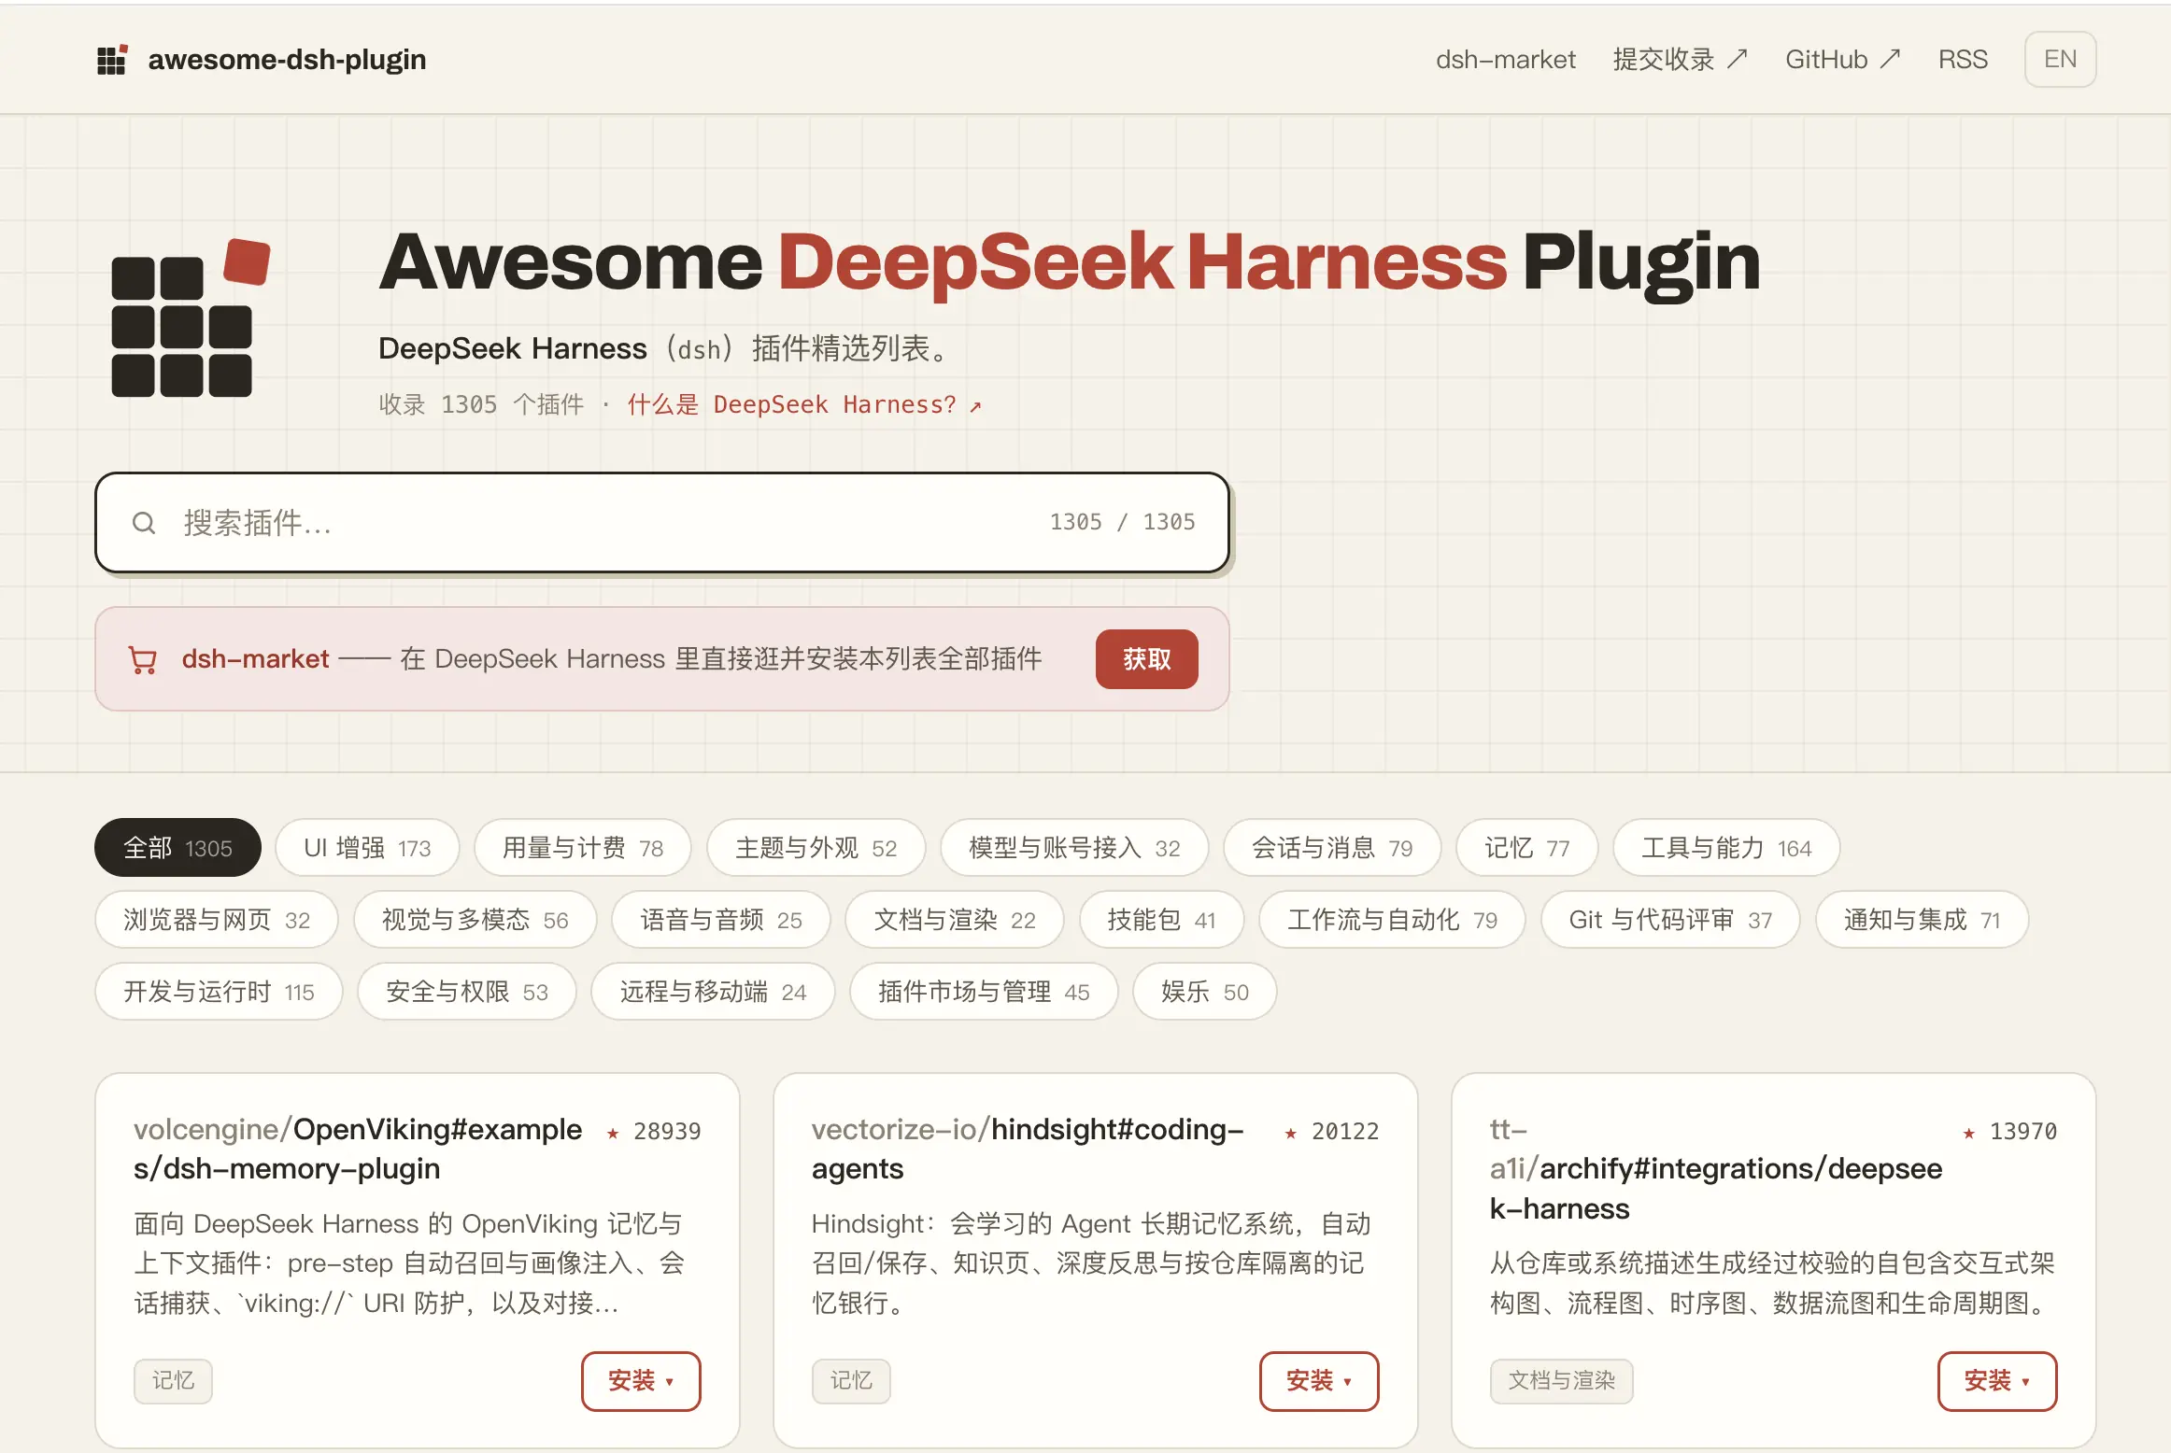Select the 通知与集成 71 filter

(1922, 920)
